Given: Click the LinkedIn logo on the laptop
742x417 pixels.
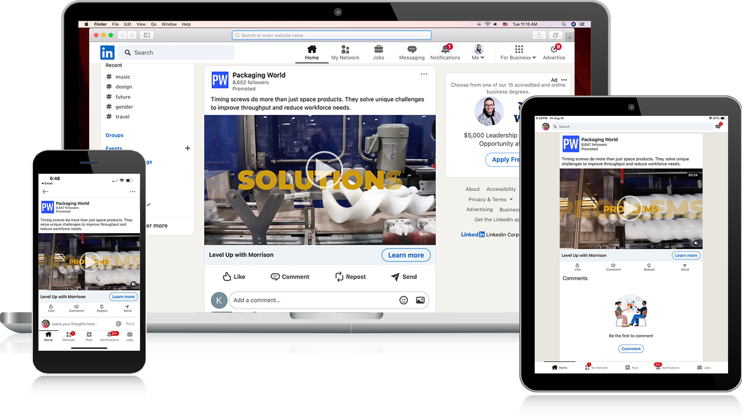Looking at the screenshot, I should coord(107,52).
